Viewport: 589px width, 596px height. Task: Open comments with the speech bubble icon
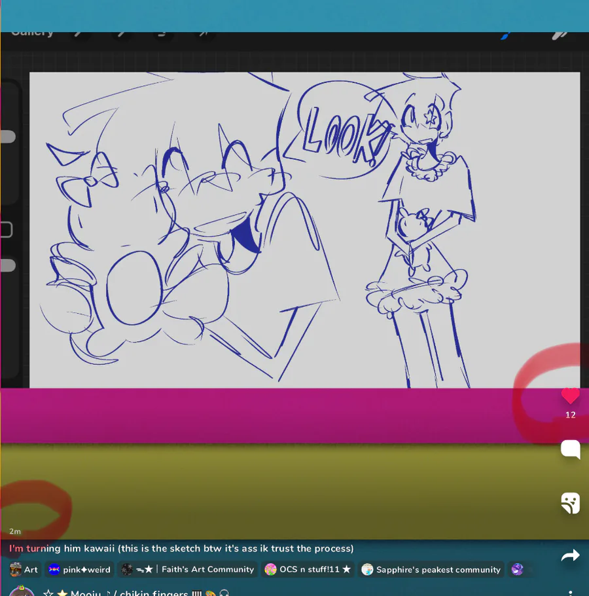click(x=570, y=450)
